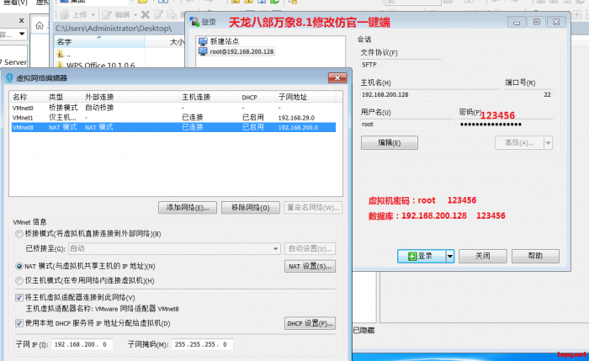The image size is (589, 361).
Task: Open the 已桥接至 bridged-to dropdown
Action: coord(174,249)
